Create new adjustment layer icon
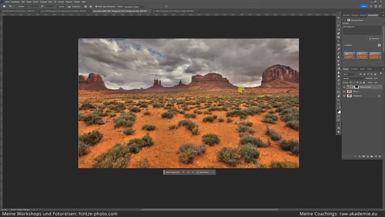 368,156
